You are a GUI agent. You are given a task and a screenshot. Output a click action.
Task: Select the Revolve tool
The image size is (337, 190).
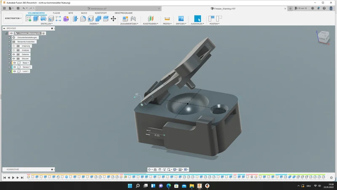click(43, 19)
